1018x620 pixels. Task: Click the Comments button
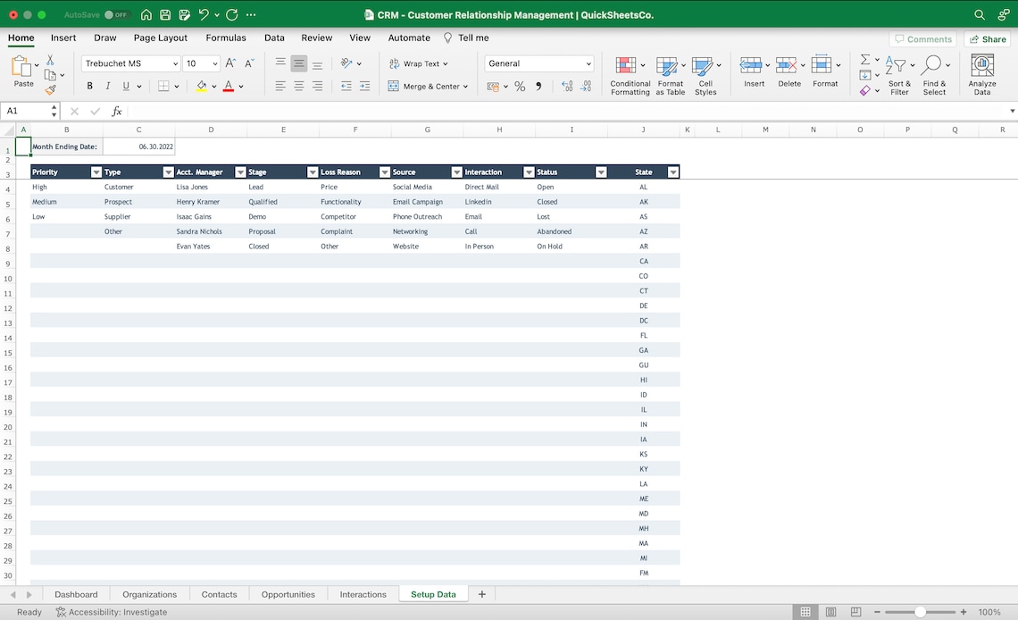tap(922, 38)
